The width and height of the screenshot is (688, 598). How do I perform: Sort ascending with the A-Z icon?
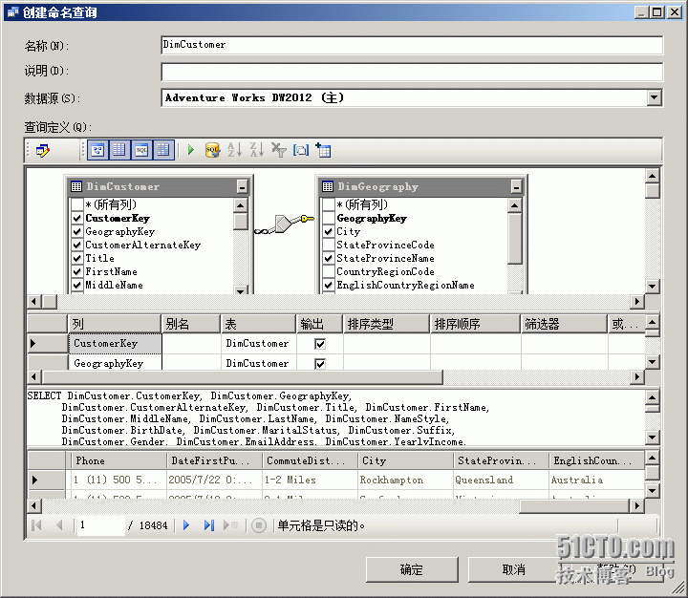click(x=235, y=150)
